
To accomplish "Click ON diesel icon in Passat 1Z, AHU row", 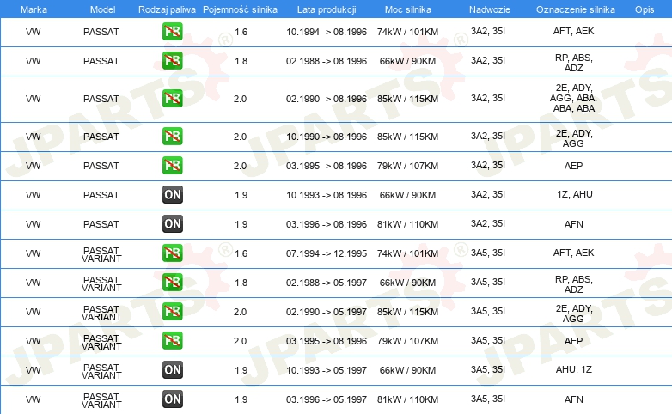I will tap(172, 195).
